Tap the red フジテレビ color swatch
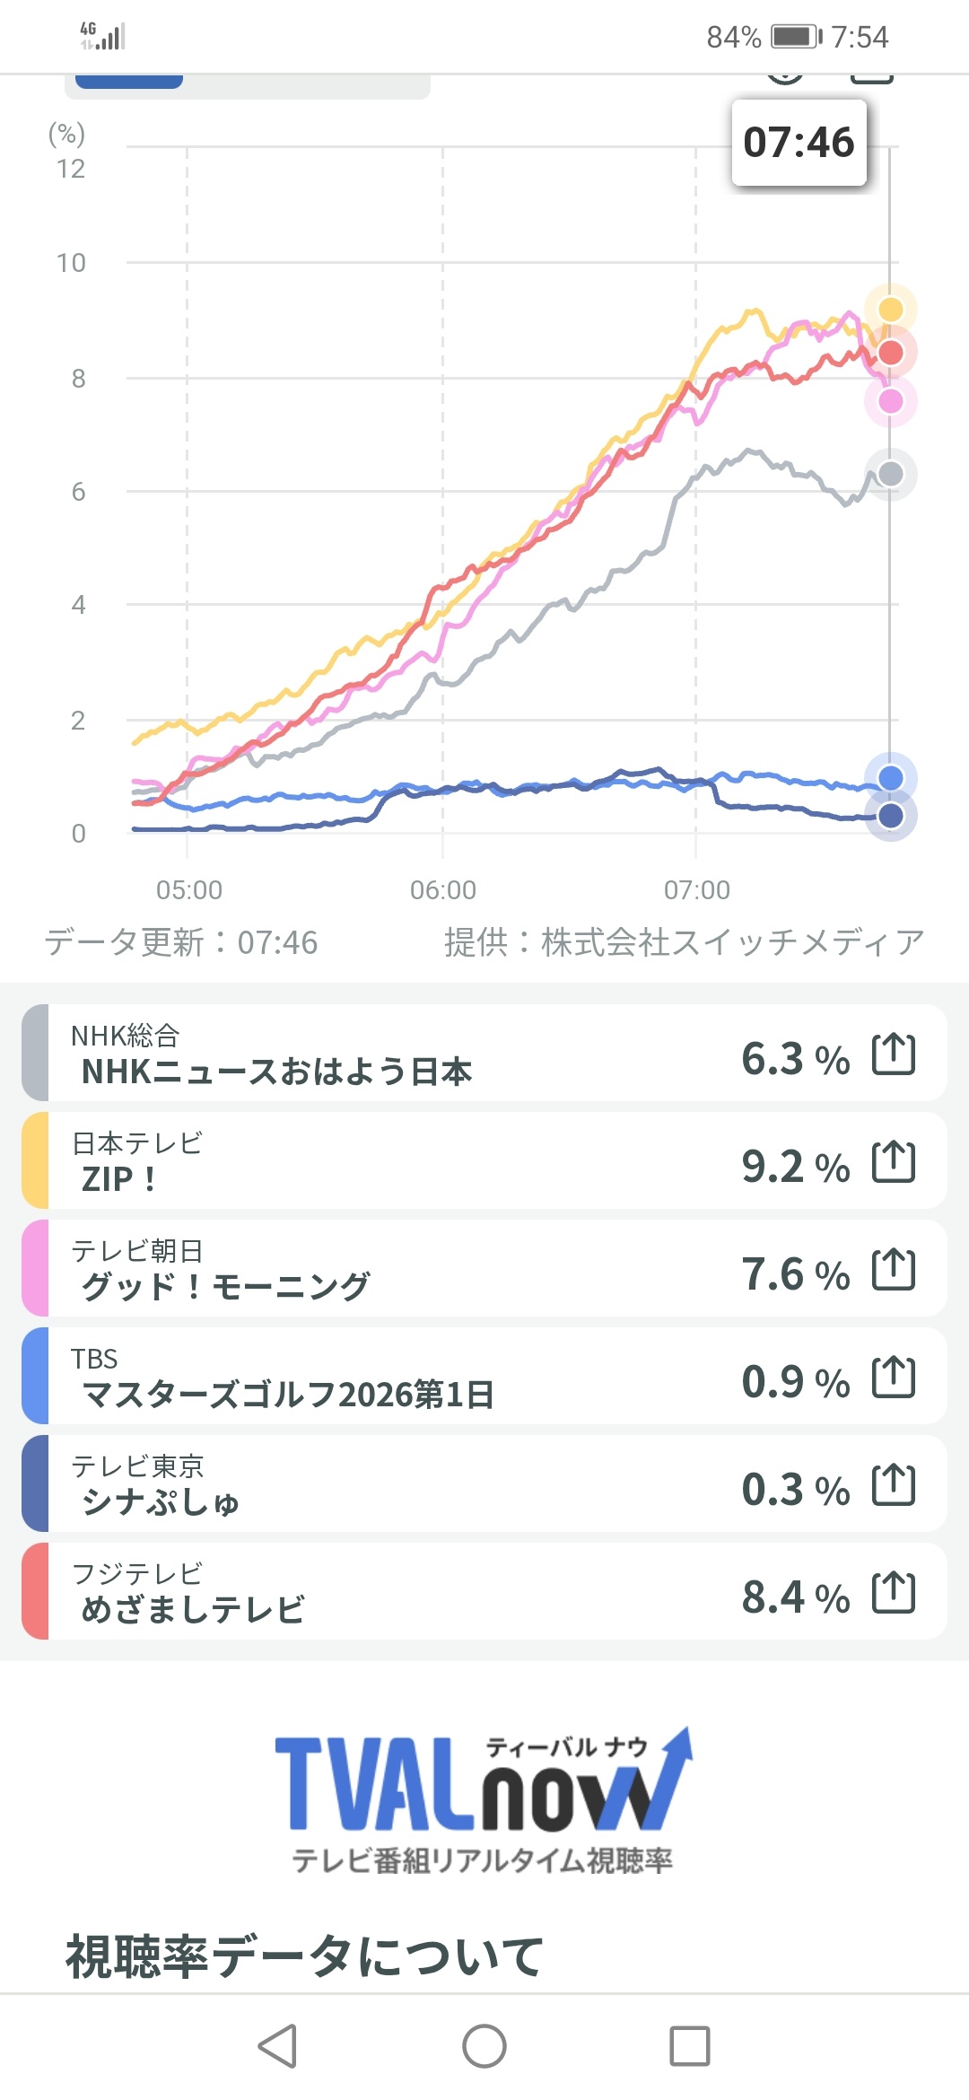The width and height of the screenshot is (969, 2100). pos(35,1593)
